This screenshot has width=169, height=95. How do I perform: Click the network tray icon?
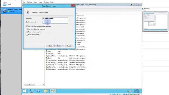click(x=128, y=91)
